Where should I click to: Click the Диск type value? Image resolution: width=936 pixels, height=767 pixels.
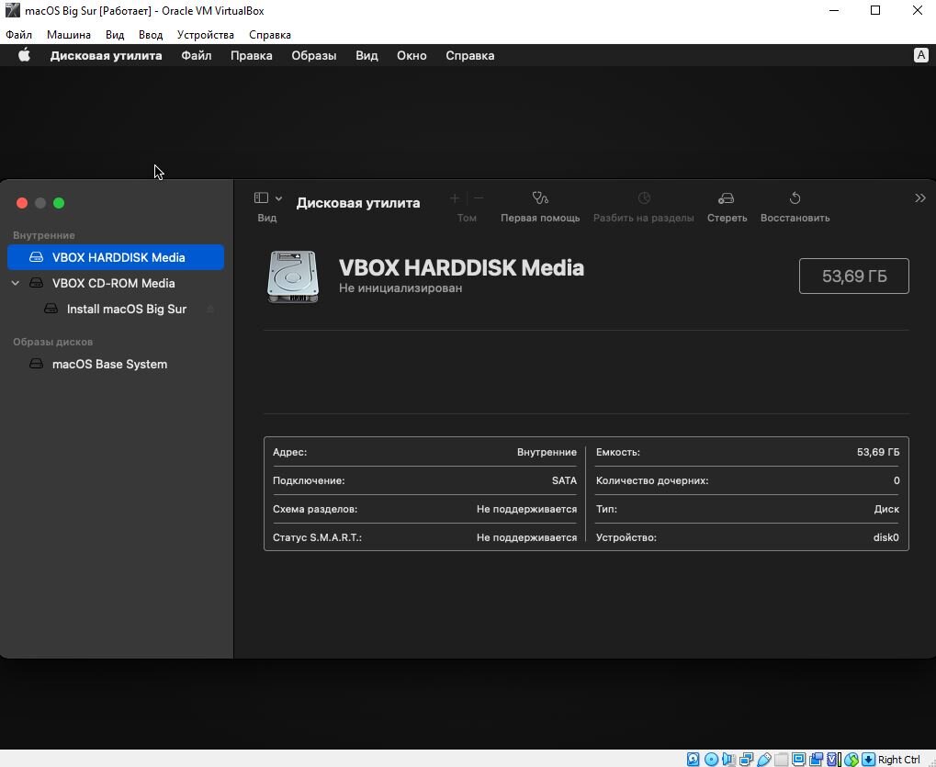point(886,509)
